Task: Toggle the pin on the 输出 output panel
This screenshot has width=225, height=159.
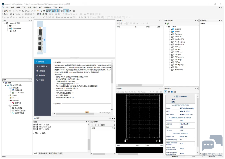Action: pyautogui.click(x=86, y=122)
